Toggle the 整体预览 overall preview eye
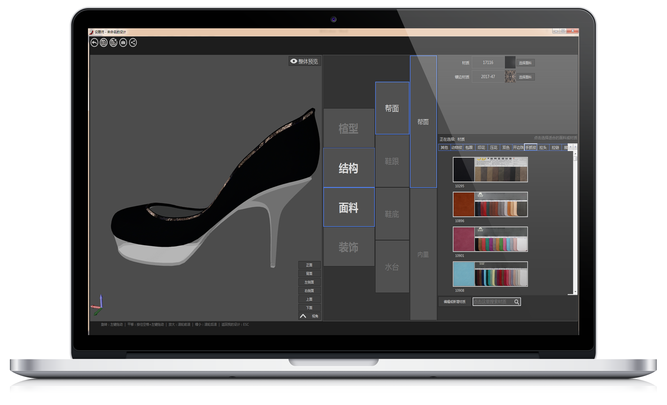The width and height of the screenshot is (667, 405). click(305, 61)
